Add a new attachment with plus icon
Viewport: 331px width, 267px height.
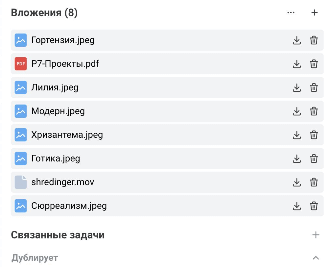tap(314, 12)
